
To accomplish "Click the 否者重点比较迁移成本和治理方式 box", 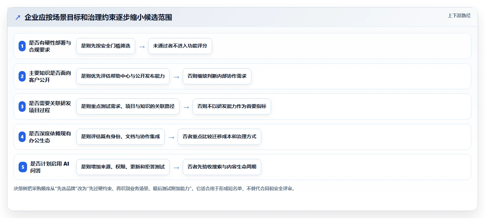I will pyautogui.click(x=219, y=137).
